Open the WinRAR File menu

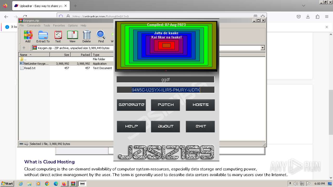coord(22,25)
